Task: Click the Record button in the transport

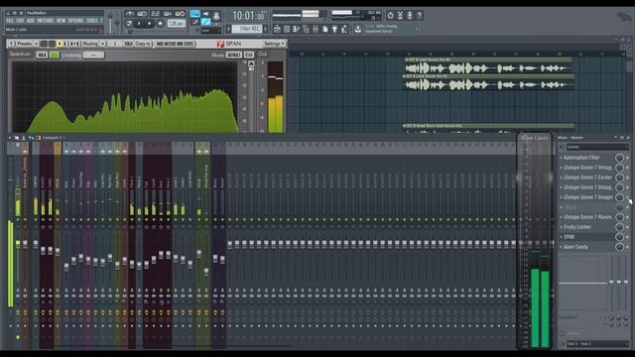Action: [161, 24]
